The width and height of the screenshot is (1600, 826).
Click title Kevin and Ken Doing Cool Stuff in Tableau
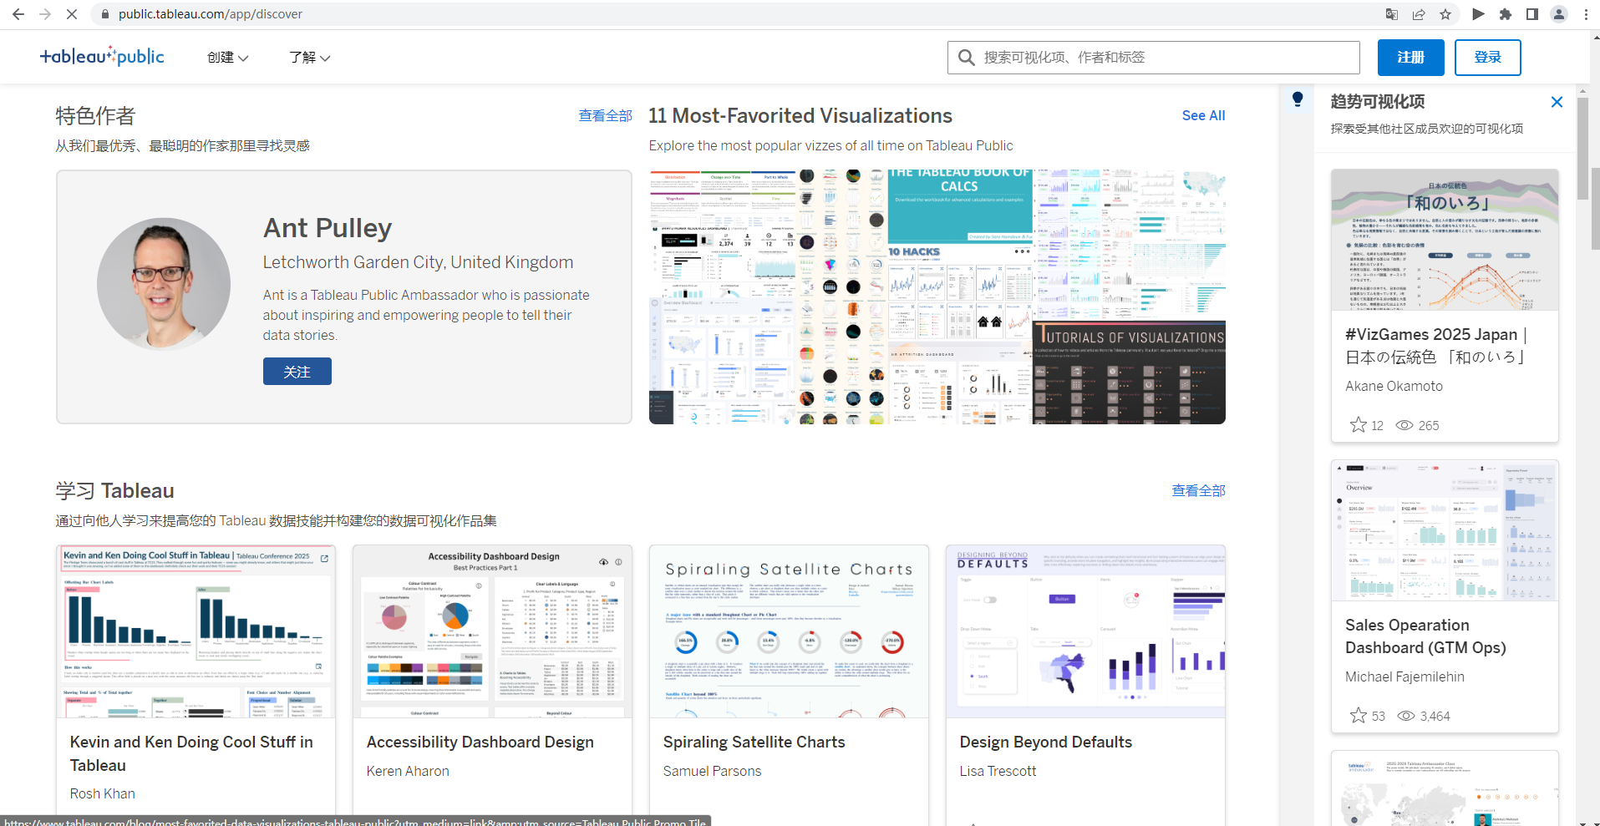pyautogui.click(x=191, y=753)
